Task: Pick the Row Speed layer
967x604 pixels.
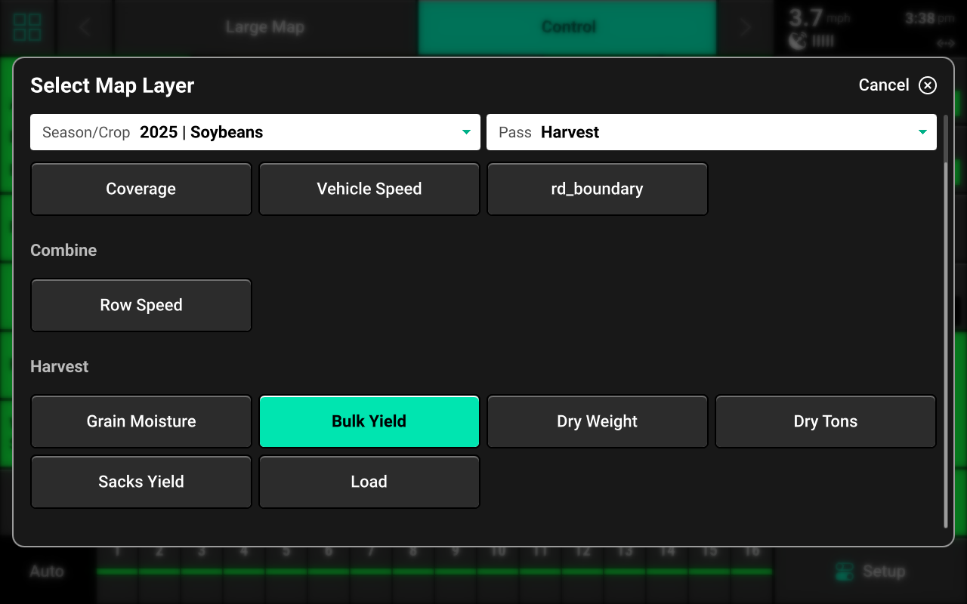Action: point(141,305)
